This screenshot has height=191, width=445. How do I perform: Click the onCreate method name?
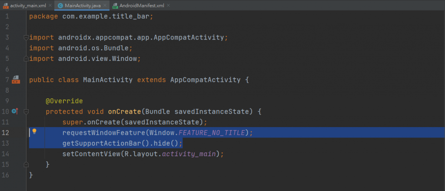pos(125,112)
